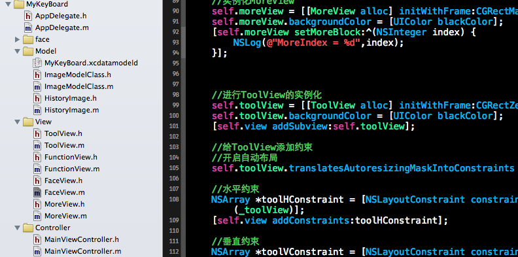This screenshot has height=257, width=518.
Task: Select the Controller group name
Action: pyautogui.click(x=52, y=228)
